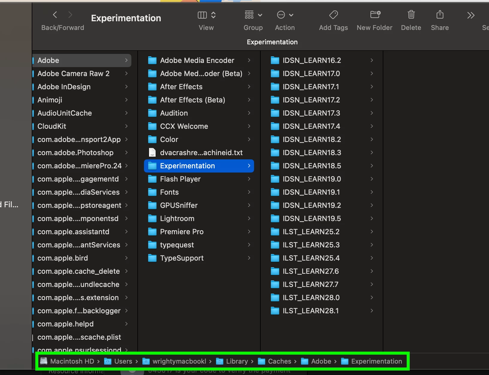This screenshot has height=375, width=489.
Task: Expand the Experimentation folder chevron
Action: click(x=249, y=166)
